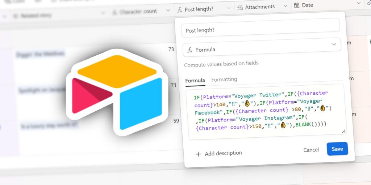This screenshot has width=371, height=185.
Task: Select the Formula tab
Action: point(195,81)
